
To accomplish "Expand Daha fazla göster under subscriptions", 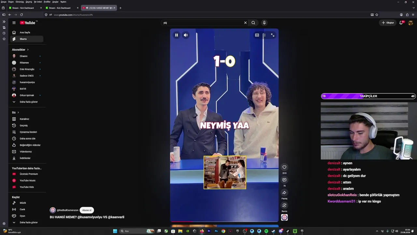I will pos(26,102).
